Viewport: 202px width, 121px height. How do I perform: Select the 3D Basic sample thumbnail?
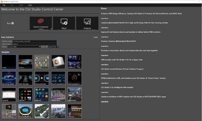click(58, 62)
